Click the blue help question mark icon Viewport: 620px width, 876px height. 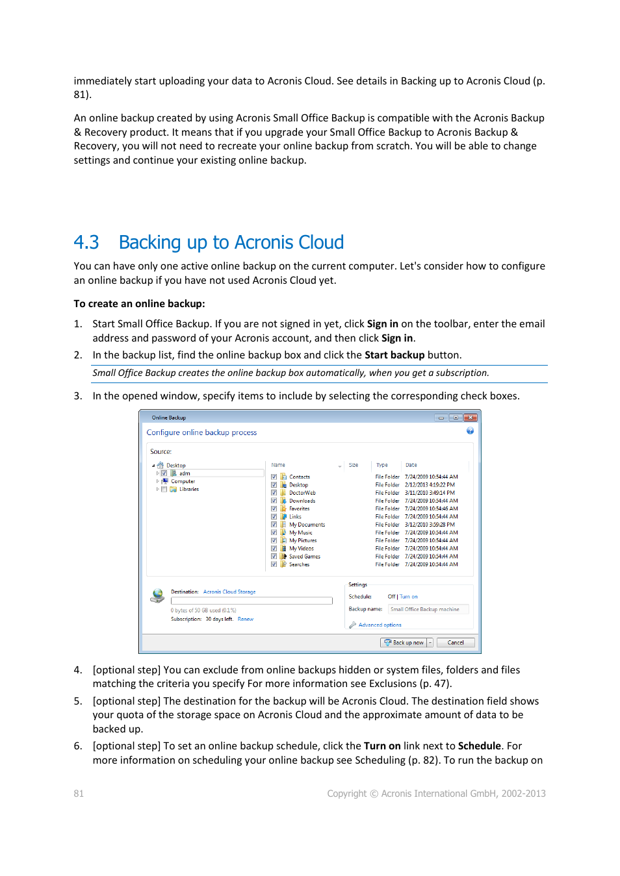tap(470, 431)
